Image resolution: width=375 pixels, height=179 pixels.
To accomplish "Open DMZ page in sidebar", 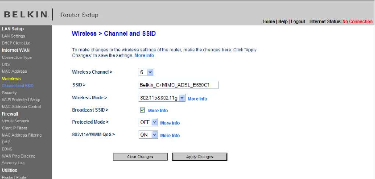I will [x=6, y=142].
